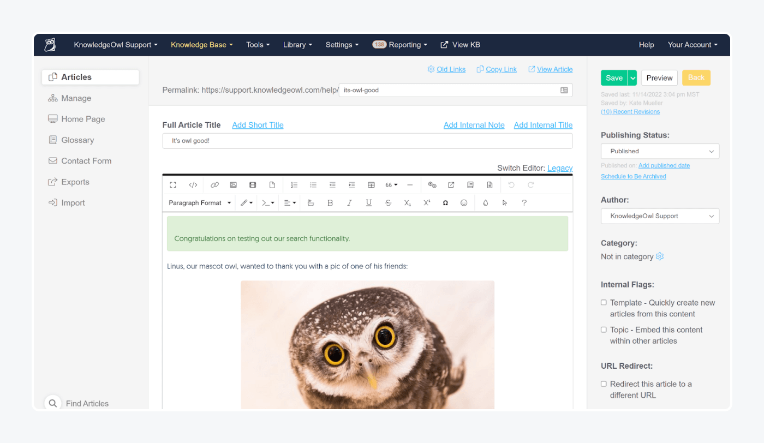Open the pen inline style dropdown
This screenshot has width=764, height=443.
click(247, 202)
